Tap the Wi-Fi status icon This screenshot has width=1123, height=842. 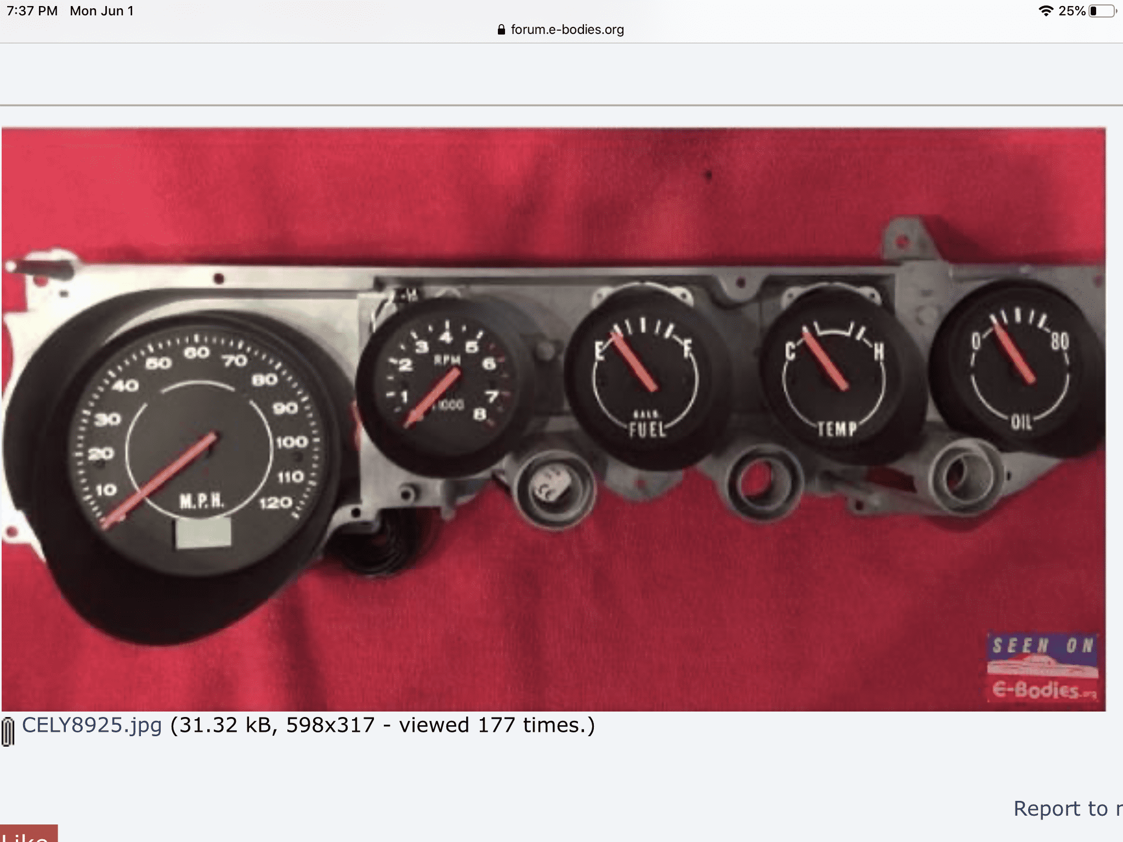point(1046,11)
